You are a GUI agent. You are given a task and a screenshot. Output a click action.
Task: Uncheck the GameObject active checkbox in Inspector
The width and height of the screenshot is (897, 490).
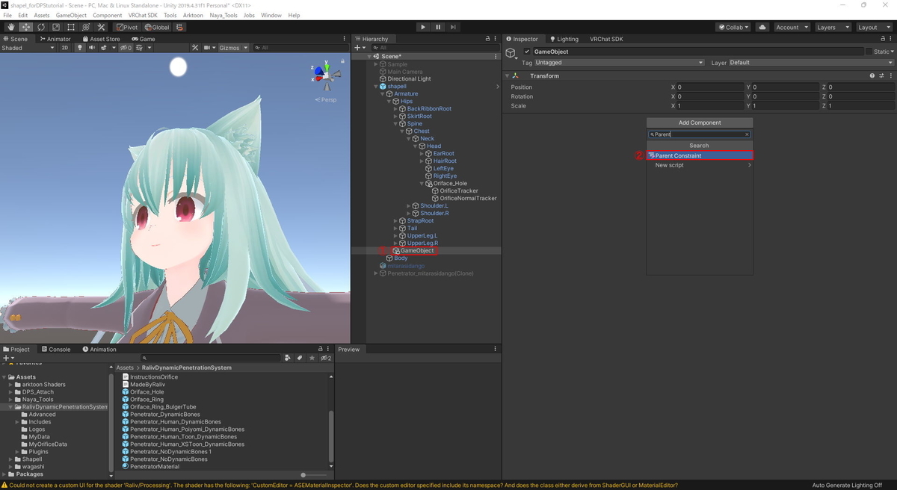(x=525, y=51)
